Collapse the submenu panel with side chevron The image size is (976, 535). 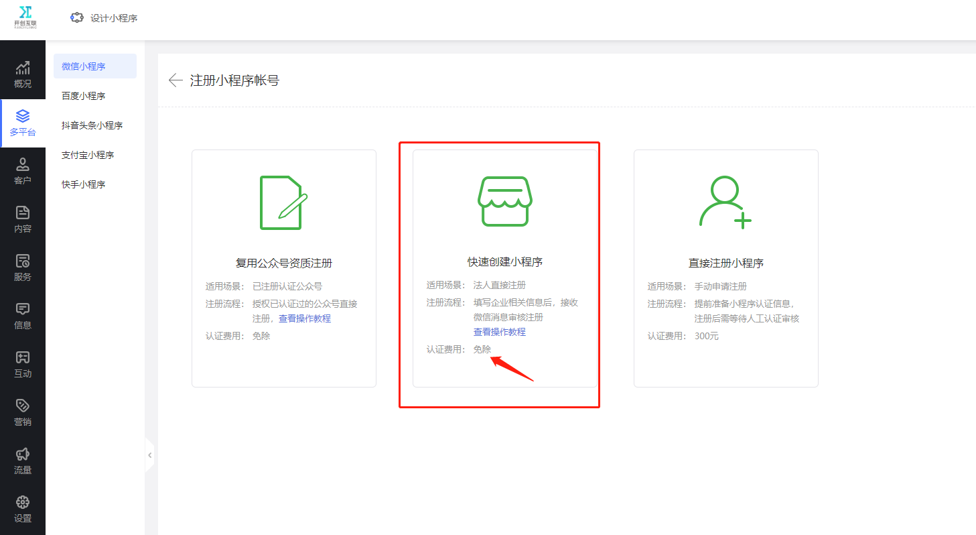point(150,455)
